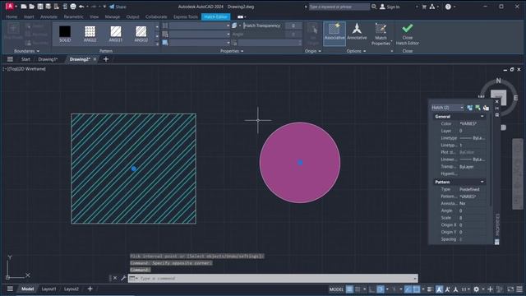Expand the Properties ribbon panel
Image resolution: width=526 pixels, height=296 pixels.
[x=232, y=51]
